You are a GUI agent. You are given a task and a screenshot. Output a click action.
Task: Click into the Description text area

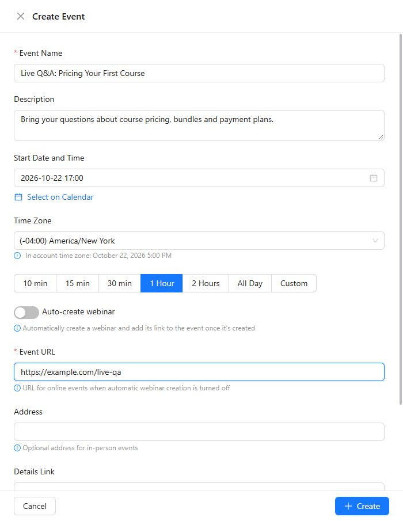click(x=199, y=126)
